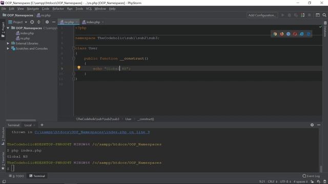Add a new terminal session with plus
Viewport: 328px width, 184px height.
(x=42, y=125)
